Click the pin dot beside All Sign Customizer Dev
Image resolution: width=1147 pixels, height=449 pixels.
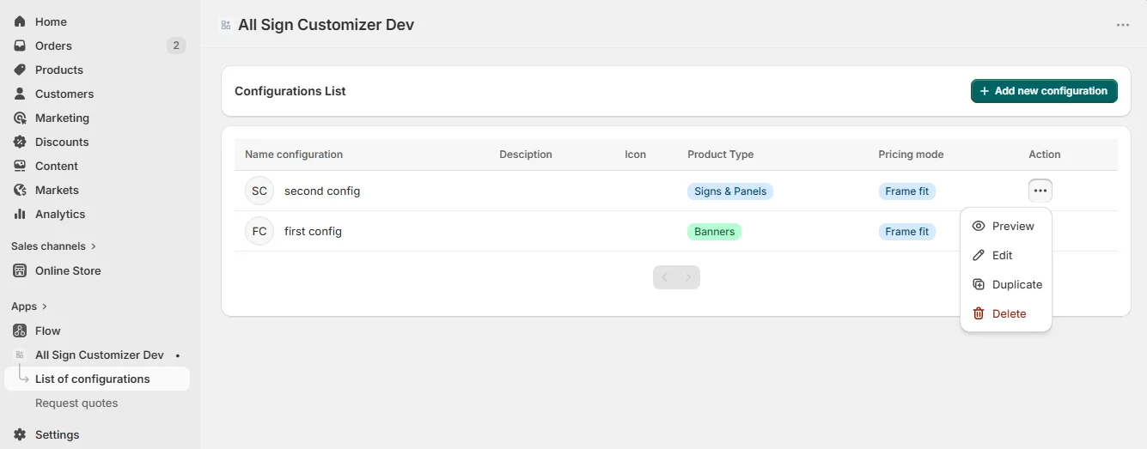tap(177, 355)
